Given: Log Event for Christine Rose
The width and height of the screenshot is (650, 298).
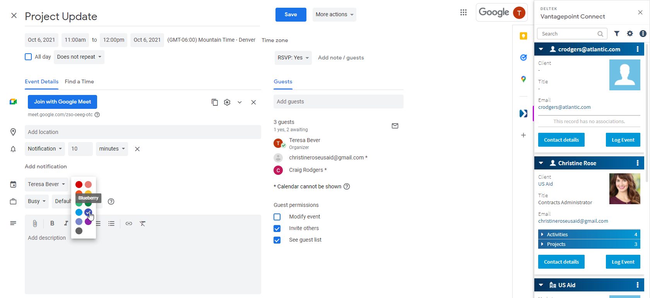Looking at the screenshot, I should pyautogui.click(x=623, y=262).
